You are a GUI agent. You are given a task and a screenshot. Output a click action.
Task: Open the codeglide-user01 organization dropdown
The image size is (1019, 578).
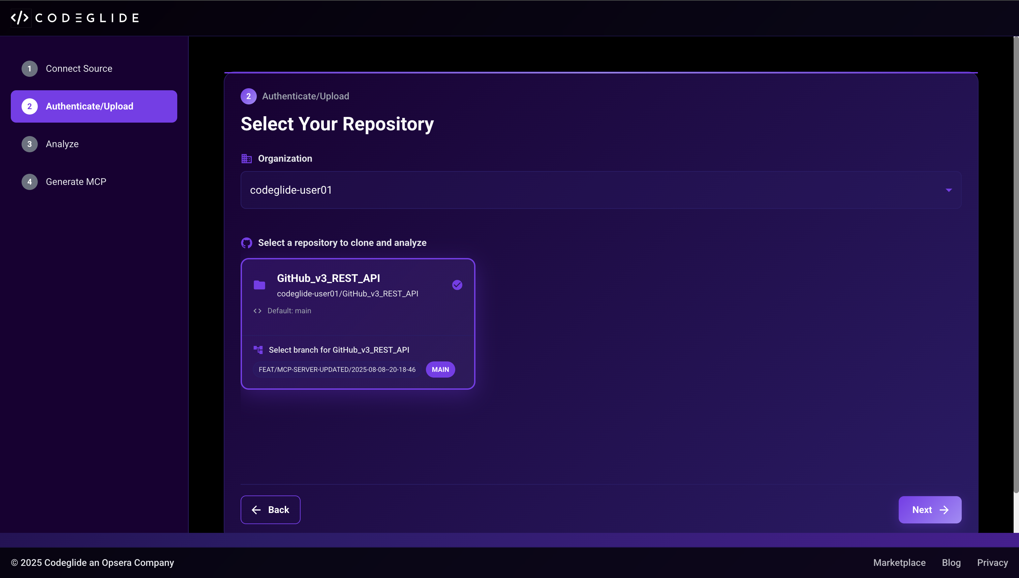(x=601, y=190)
